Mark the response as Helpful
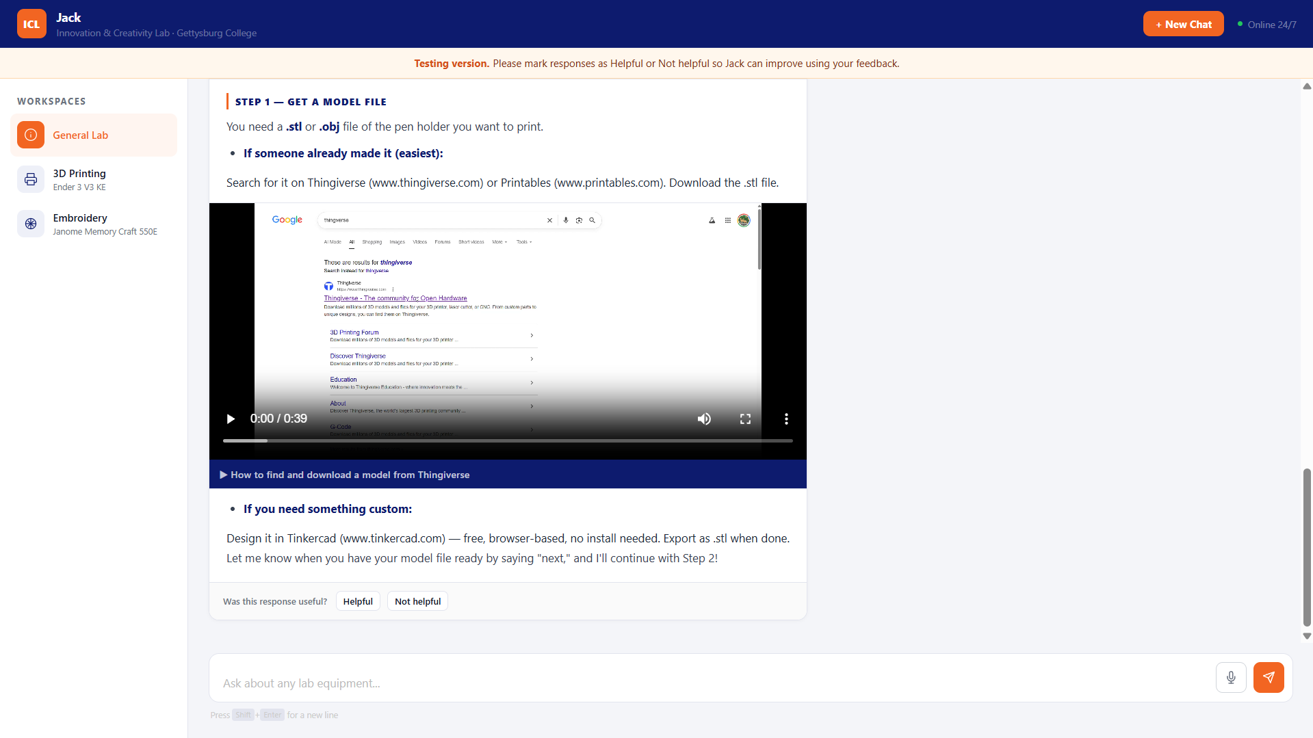 click(x=358, y=601)
